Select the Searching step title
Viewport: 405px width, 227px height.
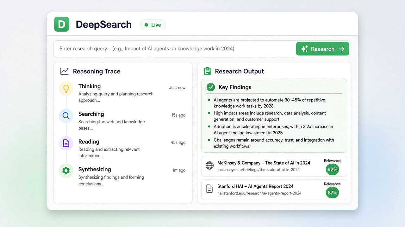pos(91,114)
